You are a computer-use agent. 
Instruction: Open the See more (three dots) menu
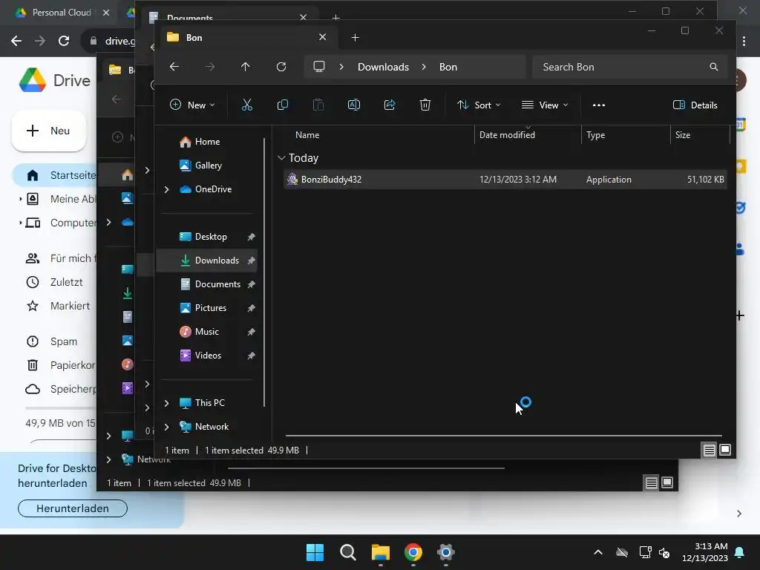click(x=599, y=105)
